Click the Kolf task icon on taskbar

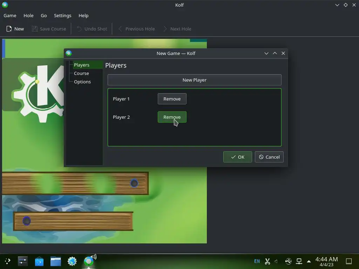89,261
